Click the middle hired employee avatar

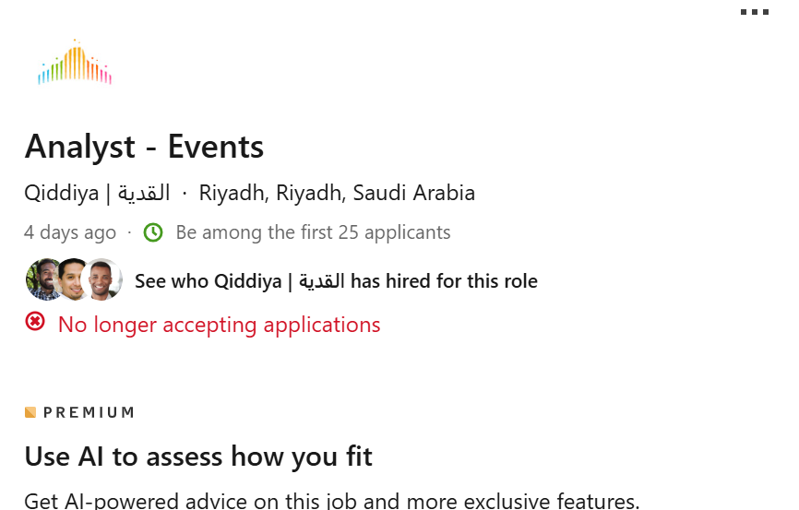pos(73,279)
